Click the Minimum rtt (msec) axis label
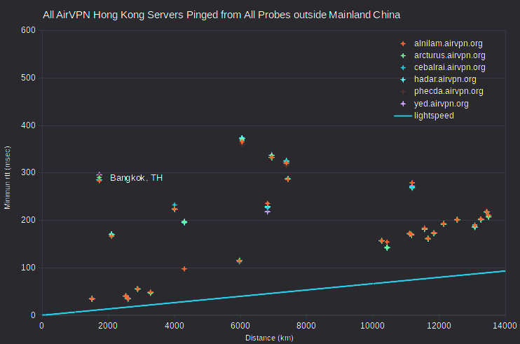This screenshot has height=344, width=520. point(7,178)
